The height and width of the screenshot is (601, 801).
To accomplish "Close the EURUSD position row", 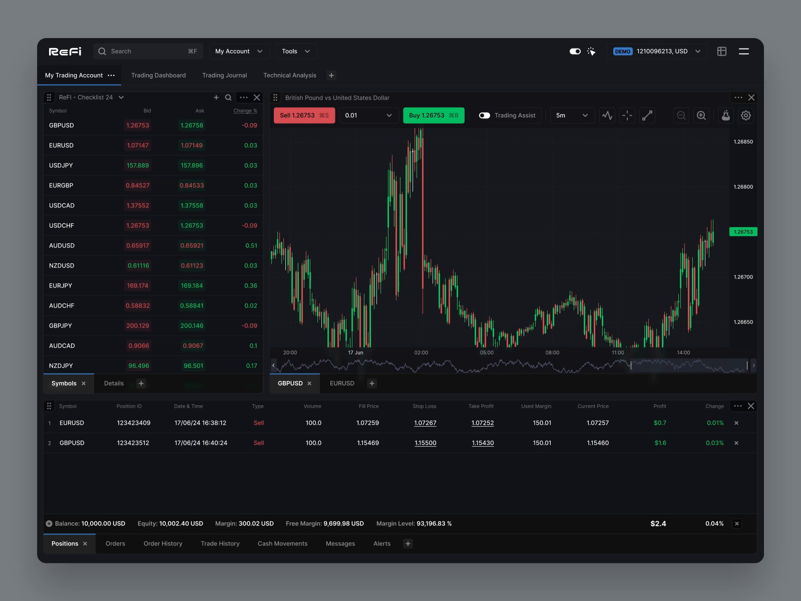I will coord(736,423).
